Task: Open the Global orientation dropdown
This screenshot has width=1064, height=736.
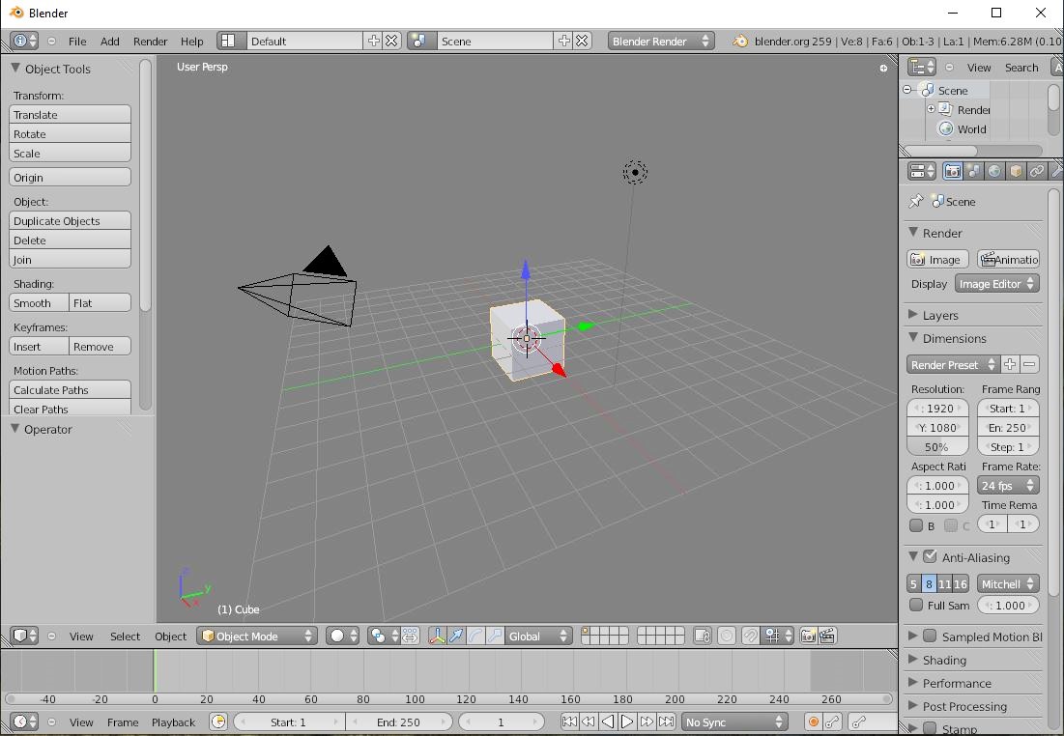Action: point(537,636)
